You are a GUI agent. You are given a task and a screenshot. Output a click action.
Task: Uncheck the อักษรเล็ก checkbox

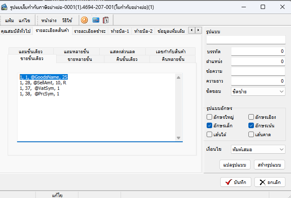(x=209, y=126)
